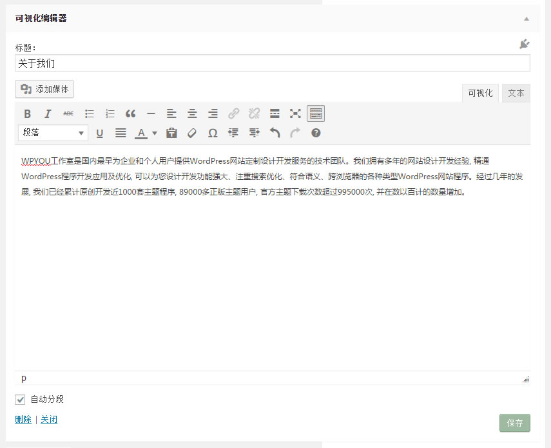Apply blockquote formatting
Viewport: 551px width, 448px height.
(130, 113)
